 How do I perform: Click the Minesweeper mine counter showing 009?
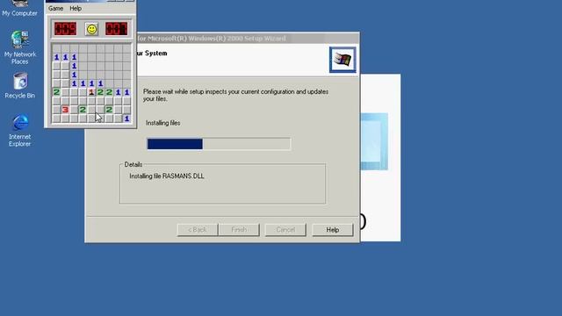click(x=66, y=29)
